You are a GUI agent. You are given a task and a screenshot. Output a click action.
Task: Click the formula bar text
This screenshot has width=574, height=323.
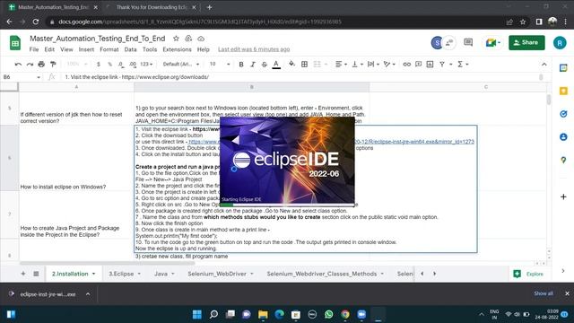[x=137, y=77]
